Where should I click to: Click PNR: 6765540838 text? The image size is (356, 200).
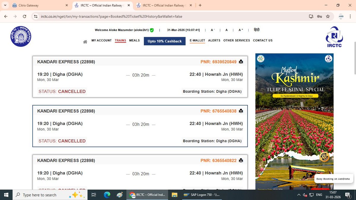click(x=219, y=111)
